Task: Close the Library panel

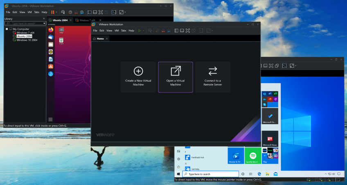Action: click(x=44, y=19)
